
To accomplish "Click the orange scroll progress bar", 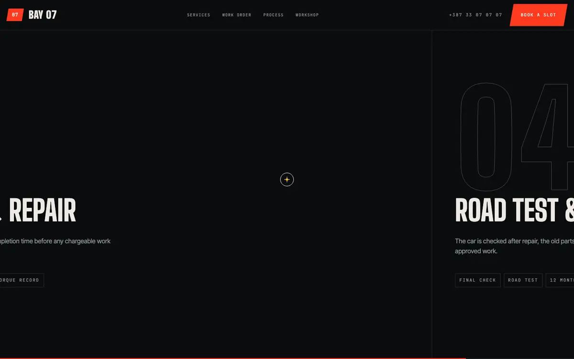I will 232,358.
